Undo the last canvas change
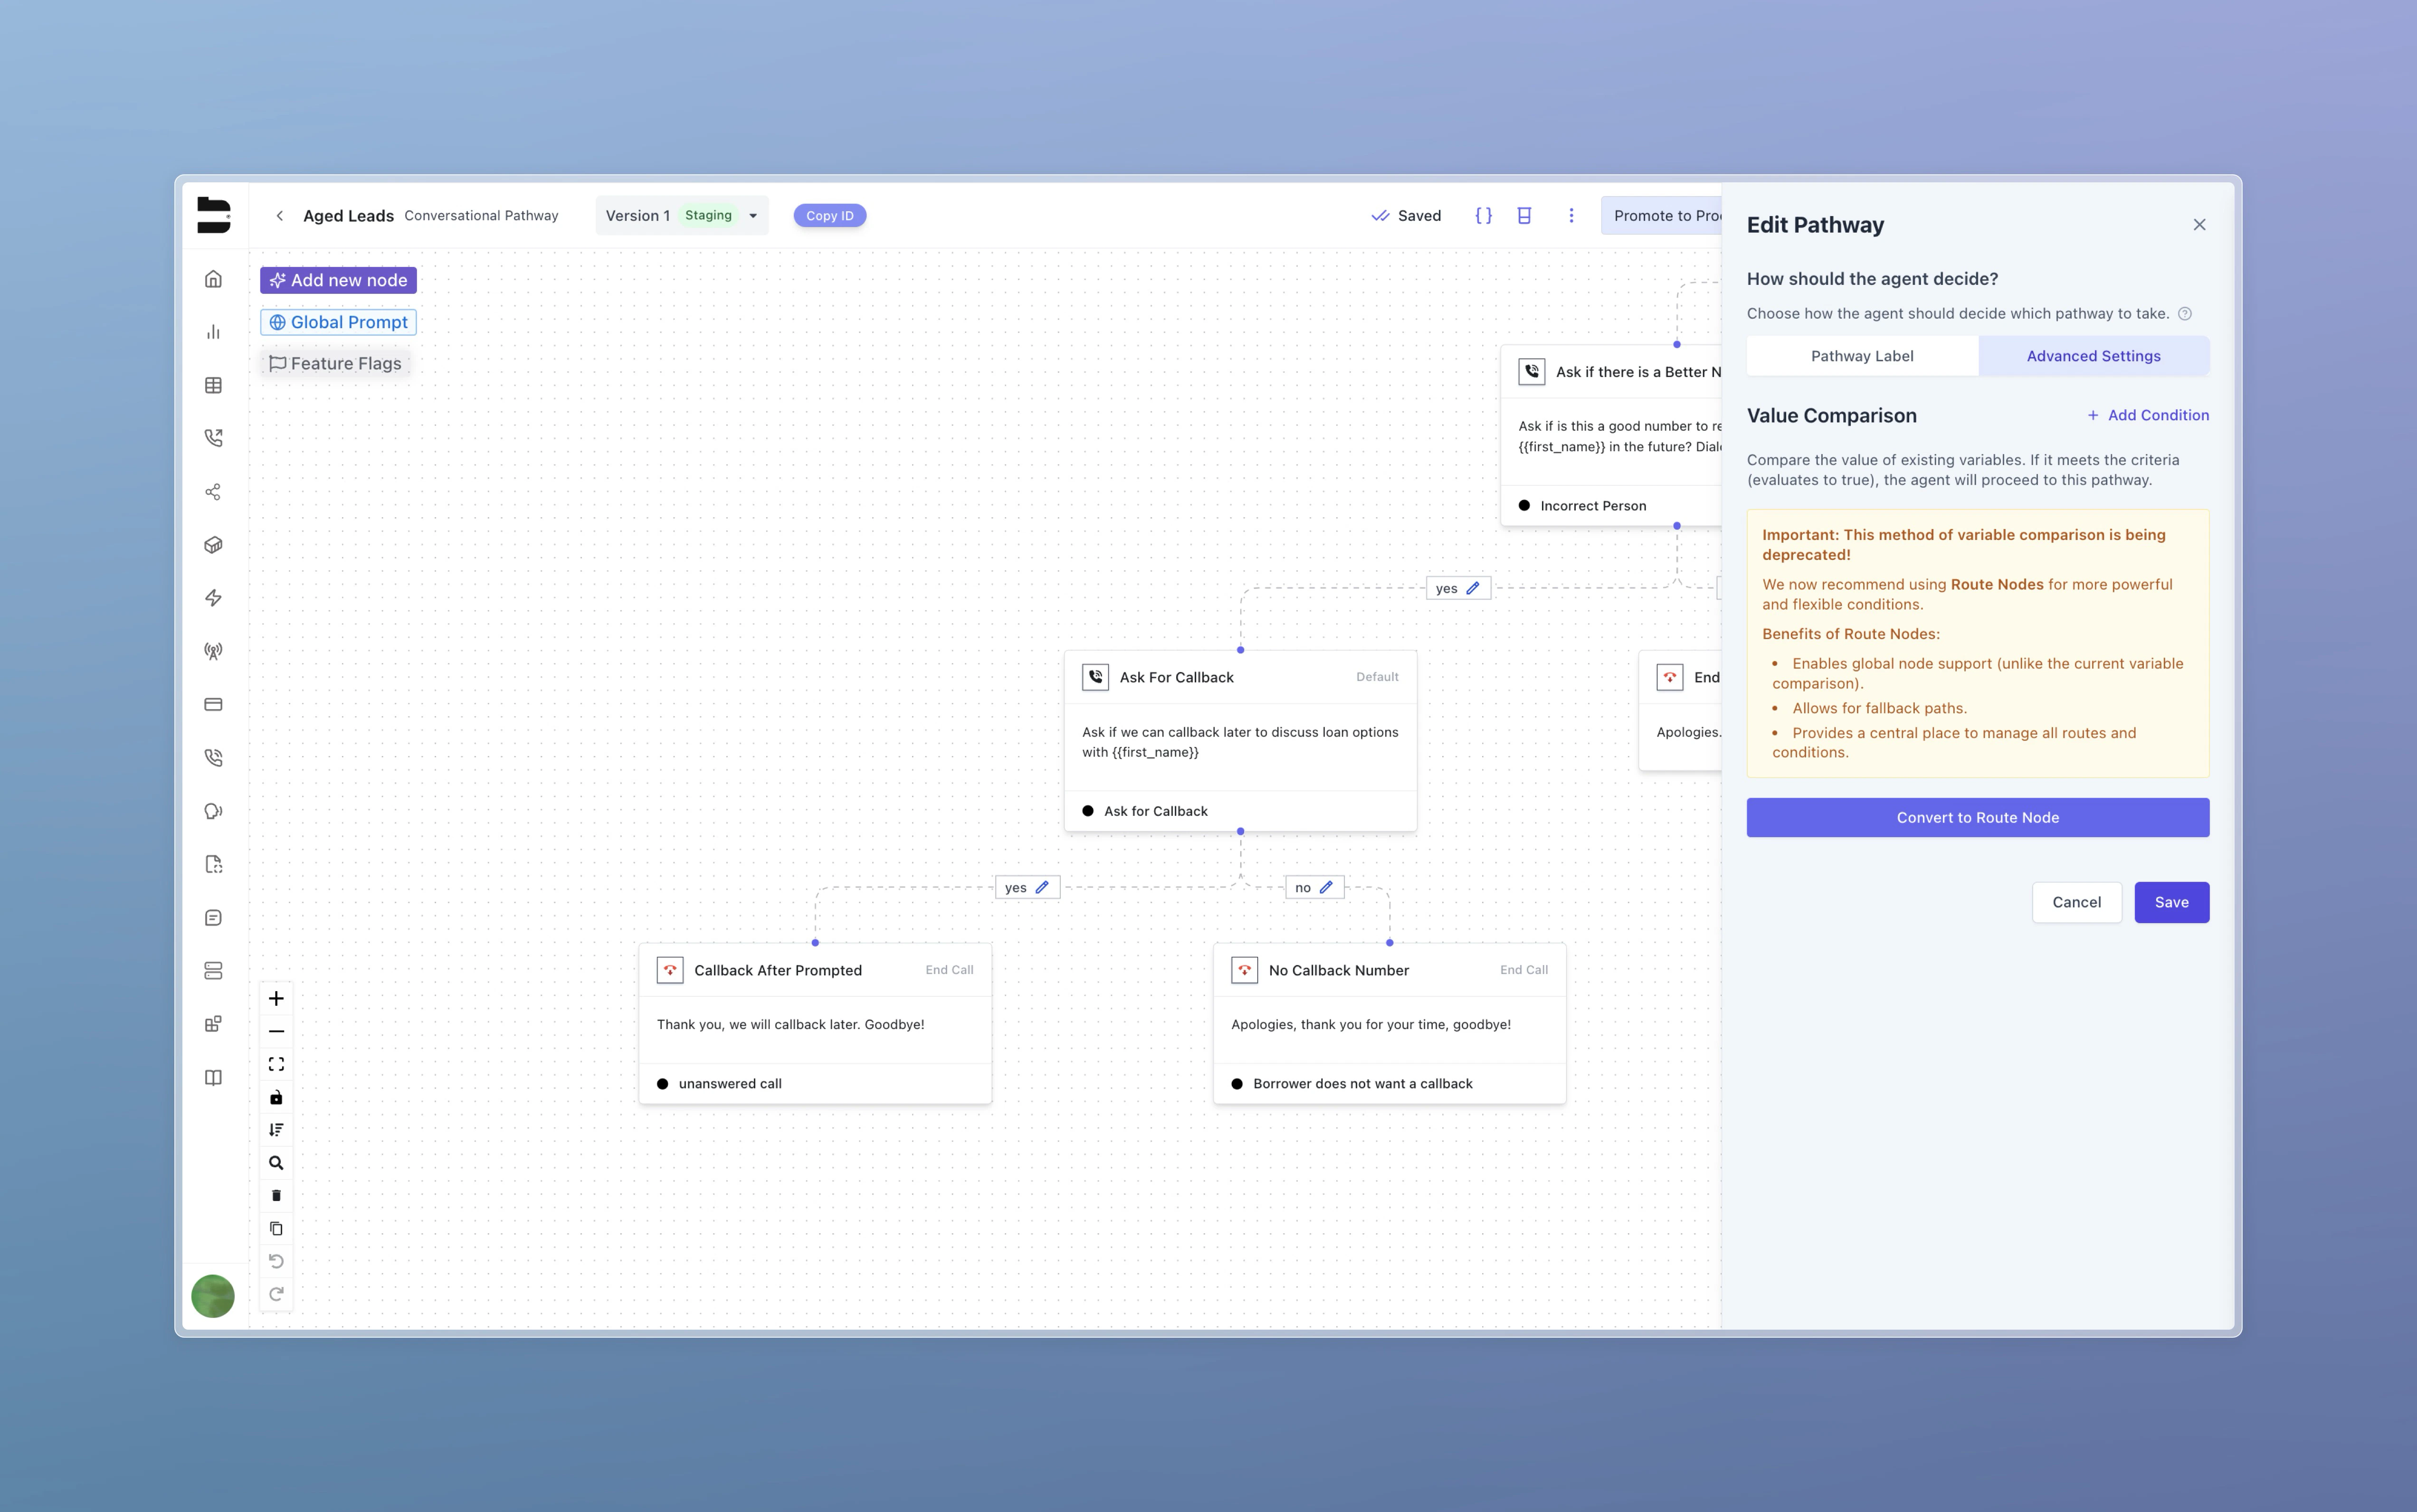Screen dimensions: 2417x1512 (276, 1261)
